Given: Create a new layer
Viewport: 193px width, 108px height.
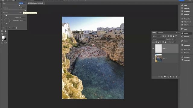Looking at the screenshot, I should click(174, 77).
